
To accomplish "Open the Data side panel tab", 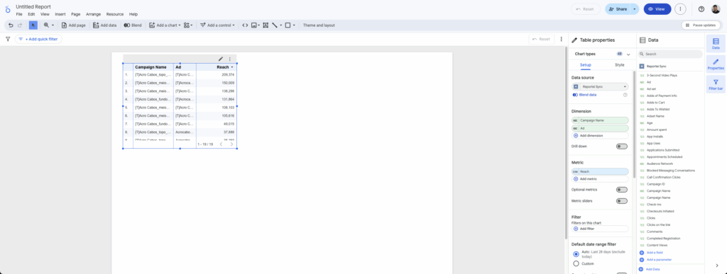I will coord(716,43).
